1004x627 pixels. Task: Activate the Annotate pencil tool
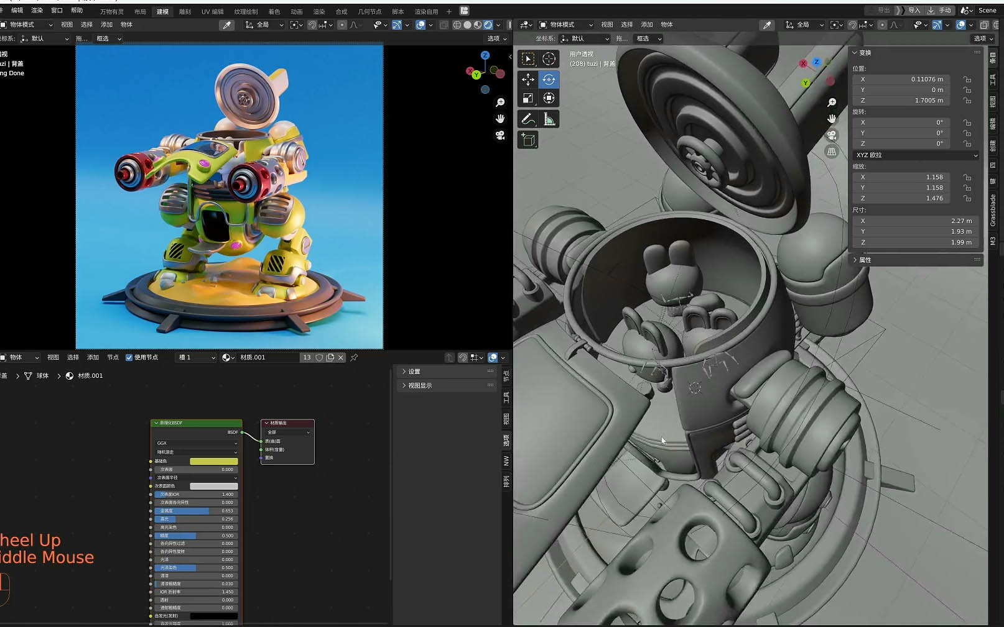click(528, 119)
